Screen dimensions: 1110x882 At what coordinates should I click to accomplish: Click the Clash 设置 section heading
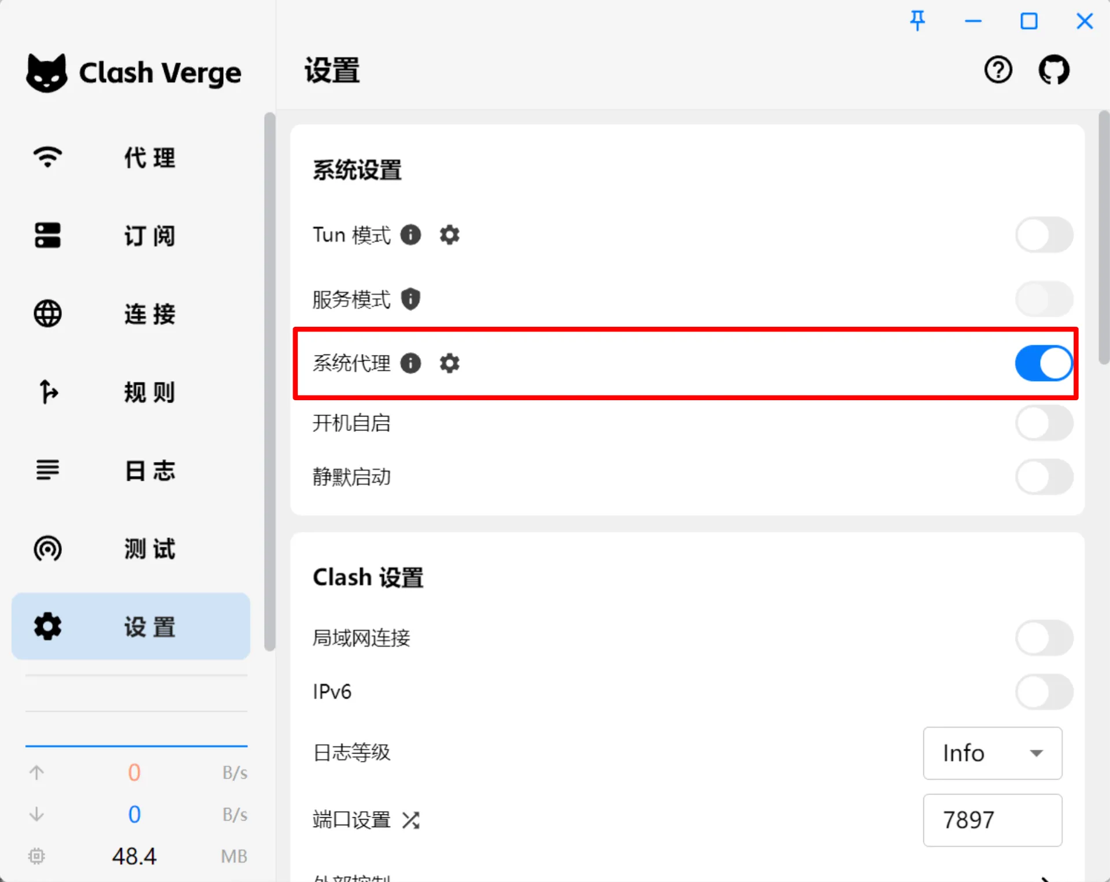(368, 577)
